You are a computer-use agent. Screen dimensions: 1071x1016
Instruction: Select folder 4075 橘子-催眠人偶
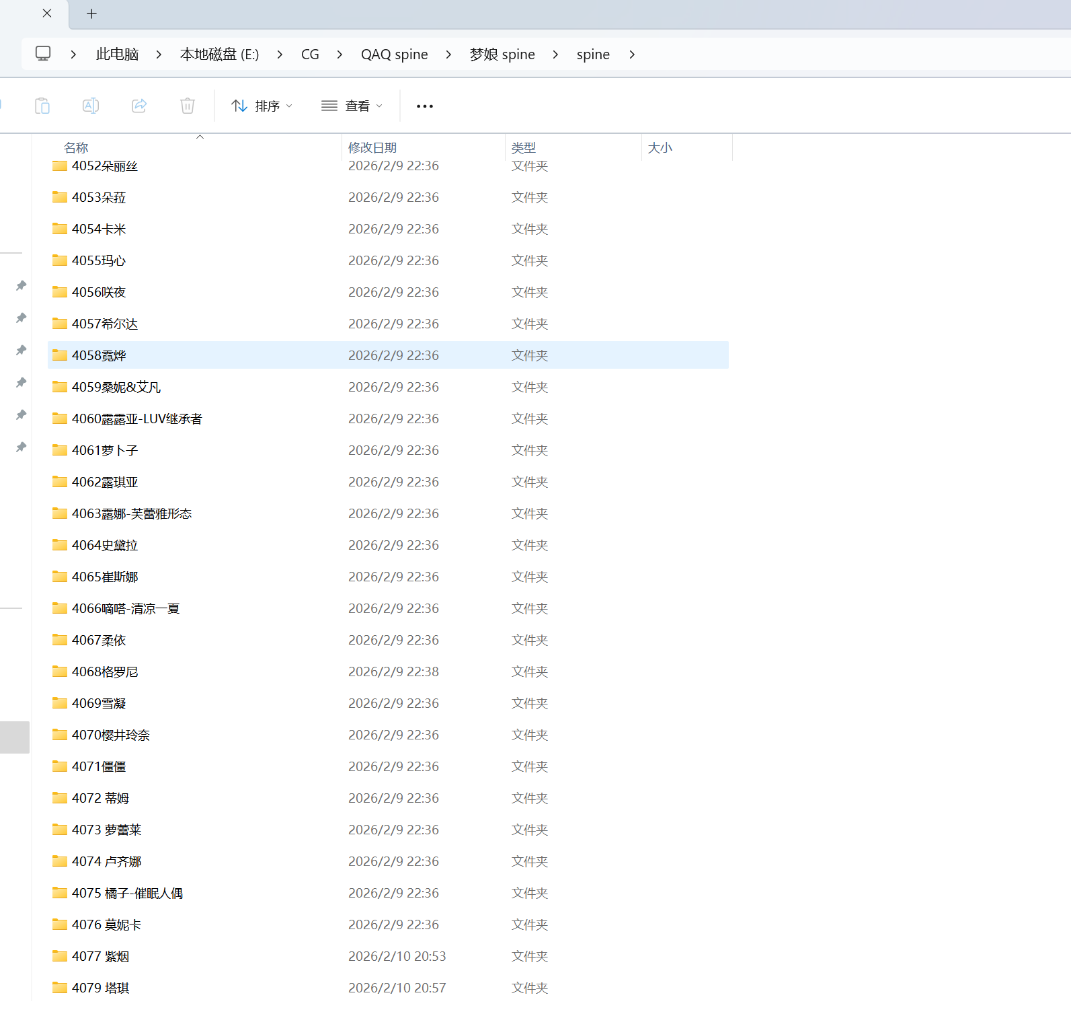click(x=127, y=893)
